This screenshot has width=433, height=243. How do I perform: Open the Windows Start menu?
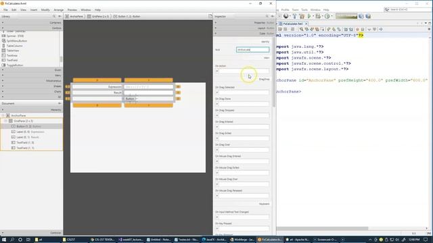pyautogui.click(x=4, y=240)
